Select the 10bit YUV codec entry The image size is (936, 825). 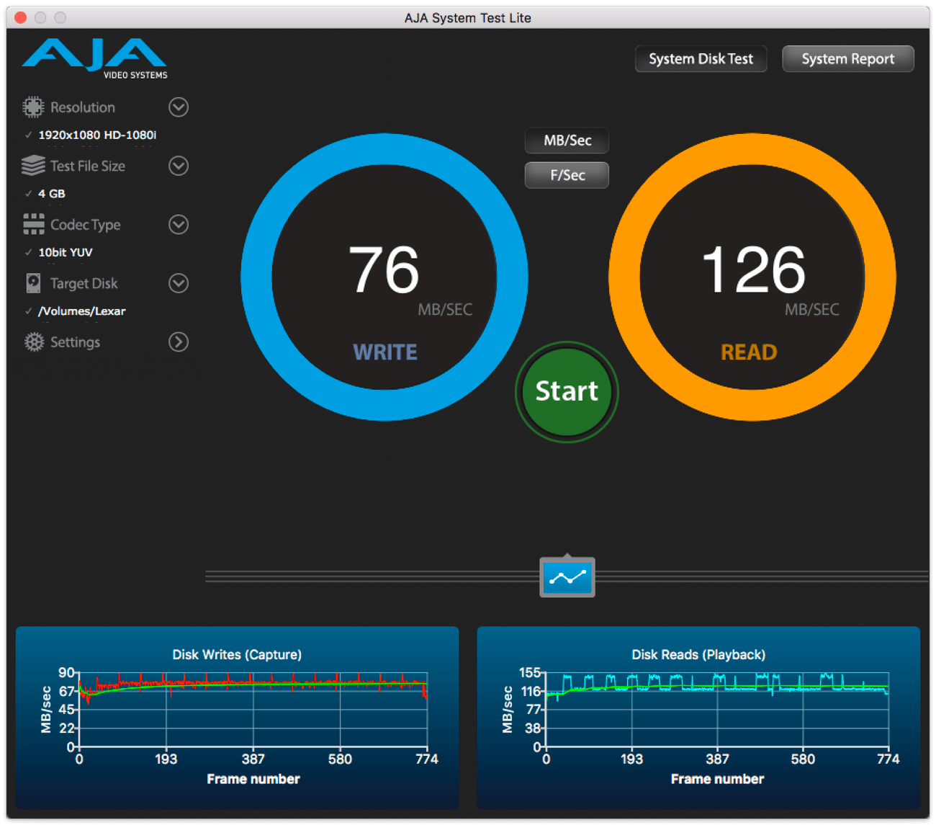click(66, 252)
